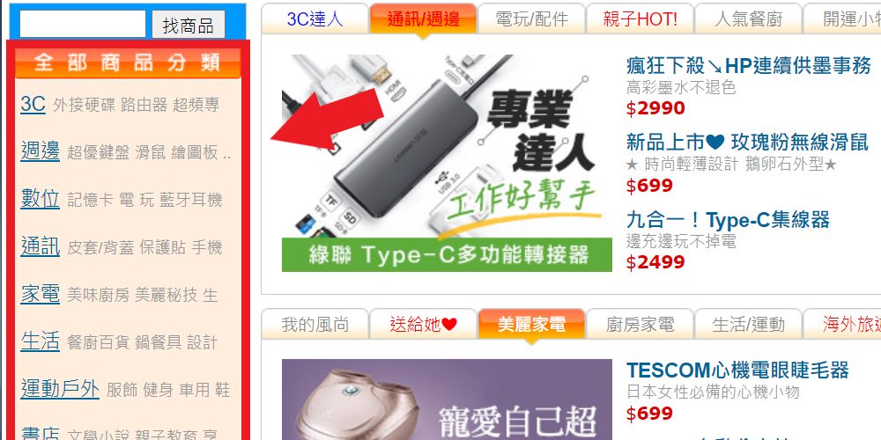Select the 送給她 tab with heart
This screenshot has width=881, height=440.
coord(423,325)
